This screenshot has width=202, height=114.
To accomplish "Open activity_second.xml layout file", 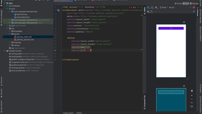I will [x=24, y=40].
